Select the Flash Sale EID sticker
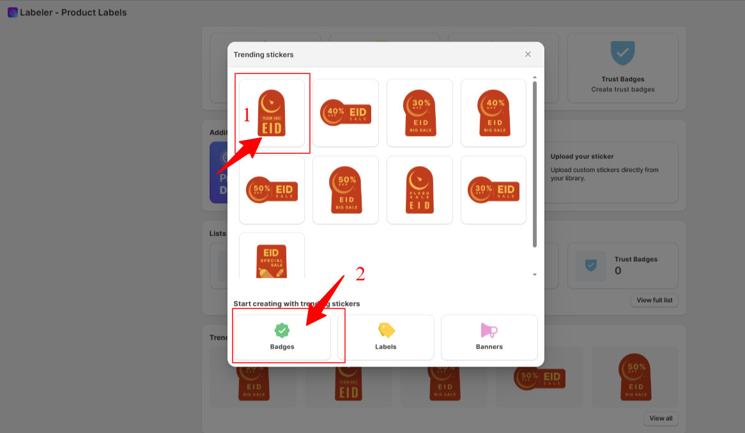 coord(272,113)
